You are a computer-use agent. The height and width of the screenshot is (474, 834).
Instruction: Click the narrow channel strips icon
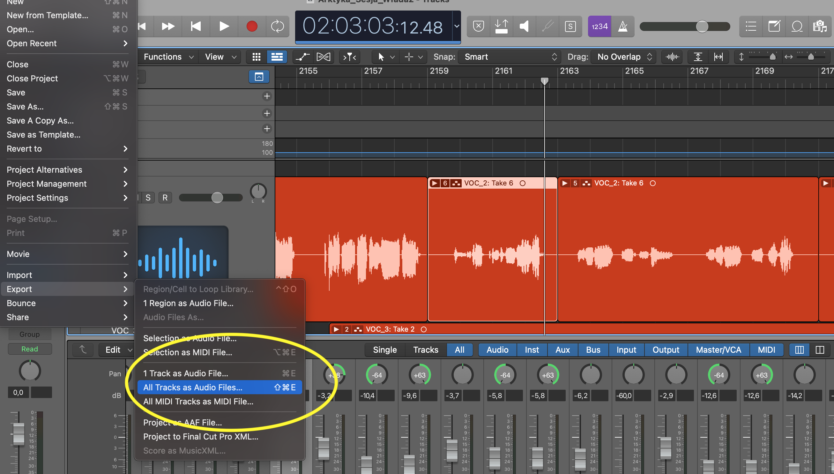(x=800, y=350)
